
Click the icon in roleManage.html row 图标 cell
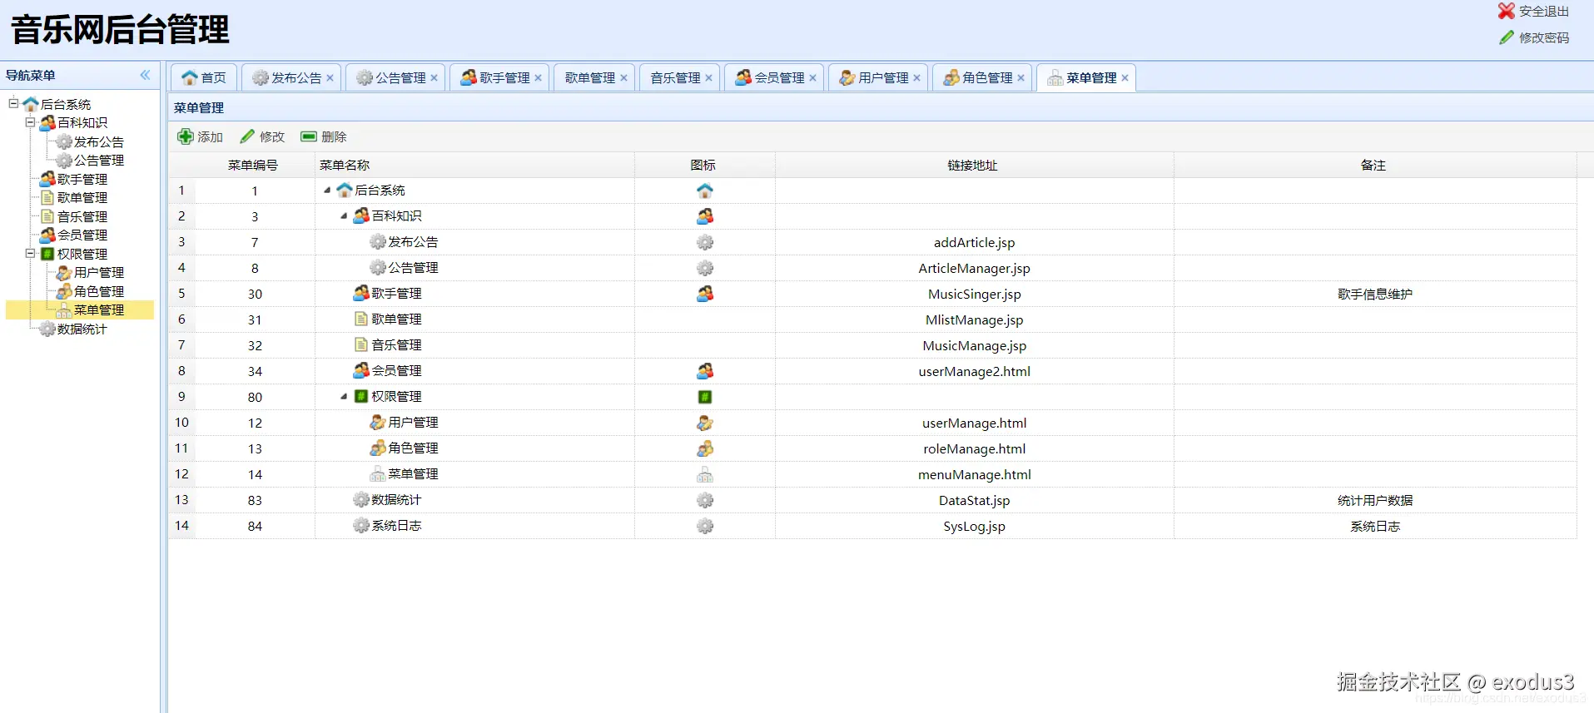click(705, 448)
